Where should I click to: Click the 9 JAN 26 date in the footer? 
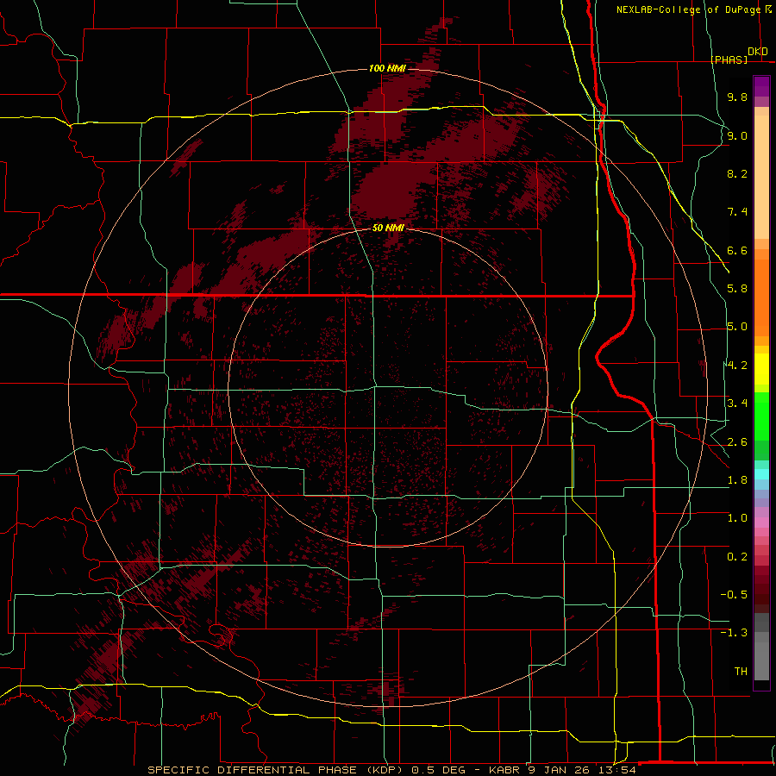click(560, 770)
